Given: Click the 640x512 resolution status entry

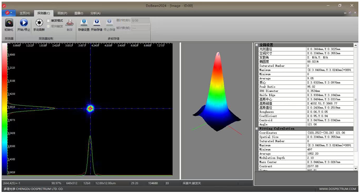Looking at the screenshot, I should pyautogui.click(x=71, y=183).
